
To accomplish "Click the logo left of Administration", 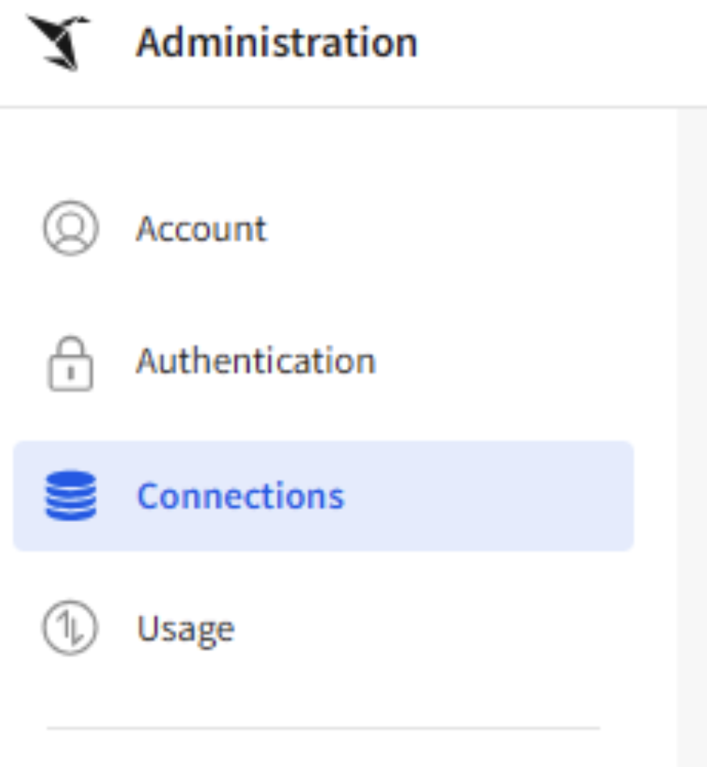I will click(x=59, y=42).
